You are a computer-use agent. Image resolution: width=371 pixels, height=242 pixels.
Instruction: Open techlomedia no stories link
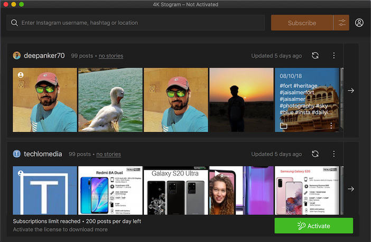(x=108, y=154)
